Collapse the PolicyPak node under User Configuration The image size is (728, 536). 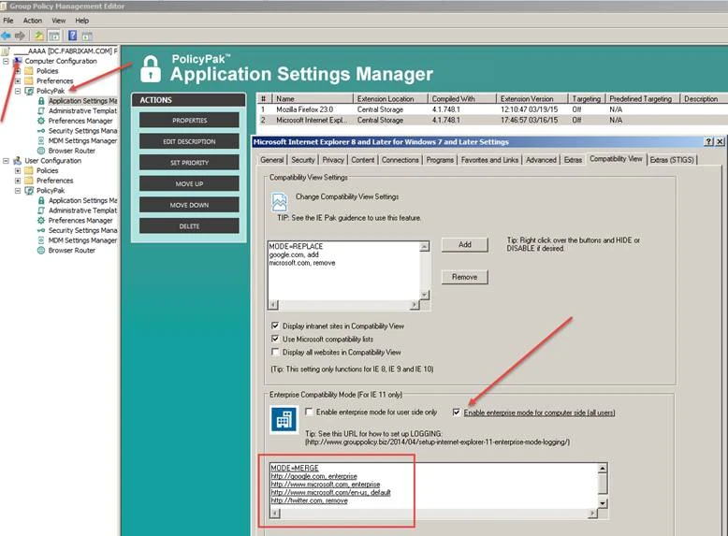[18, 190]
